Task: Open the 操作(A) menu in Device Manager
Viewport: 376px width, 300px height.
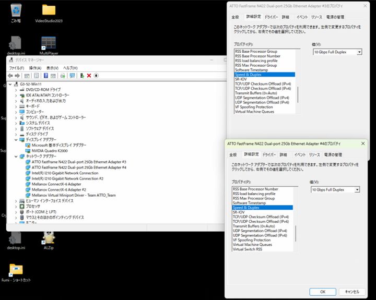Action: coord(35,68)
